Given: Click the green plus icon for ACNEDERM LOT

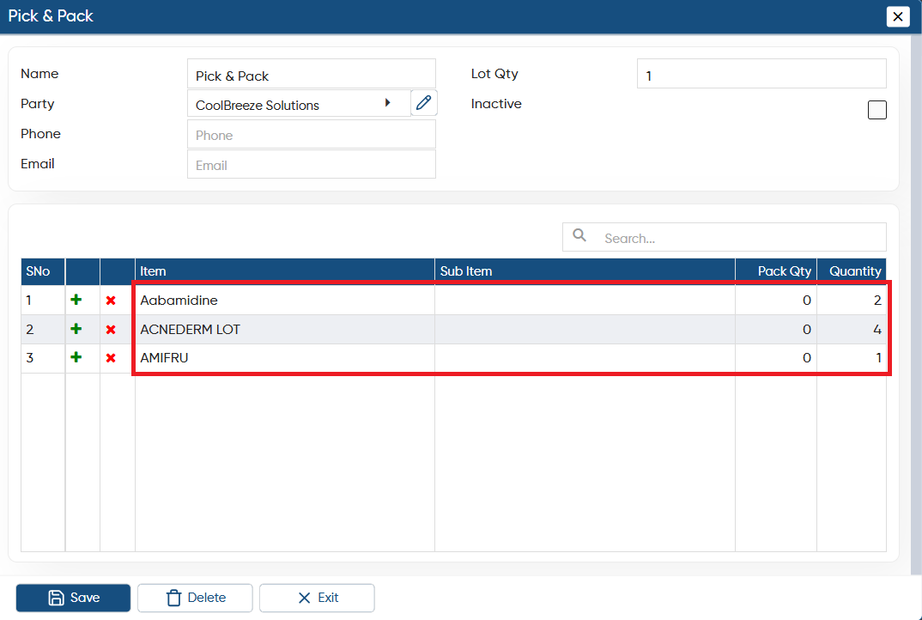Looking at the screenshot, I should (76, 329).
